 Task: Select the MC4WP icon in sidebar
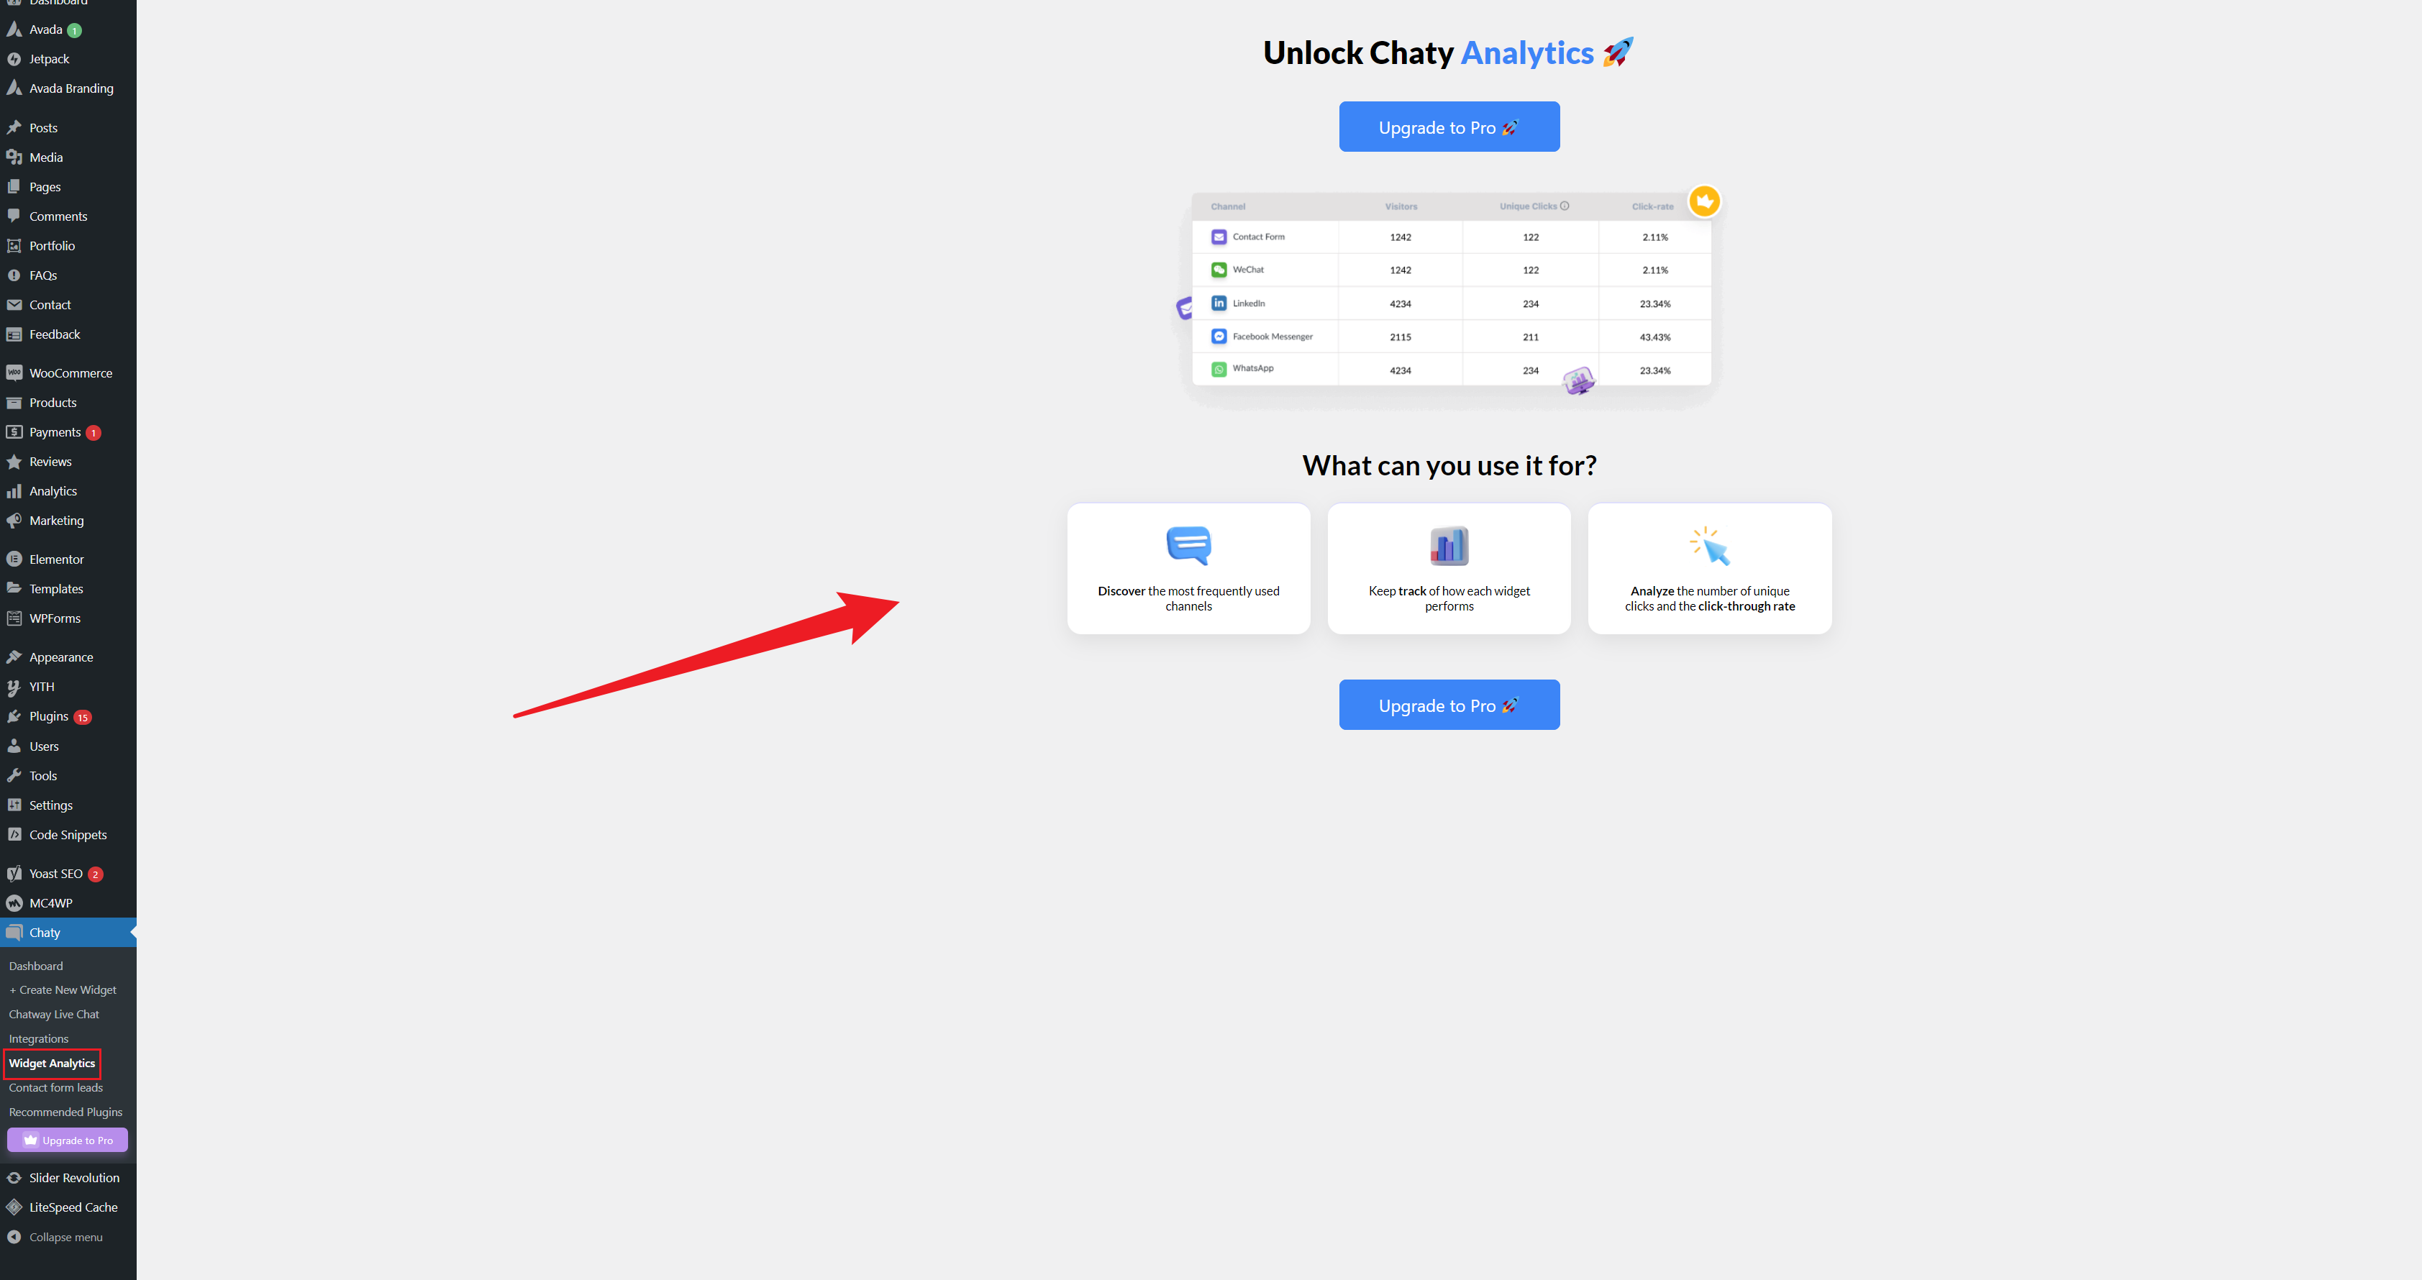point(13,903)
